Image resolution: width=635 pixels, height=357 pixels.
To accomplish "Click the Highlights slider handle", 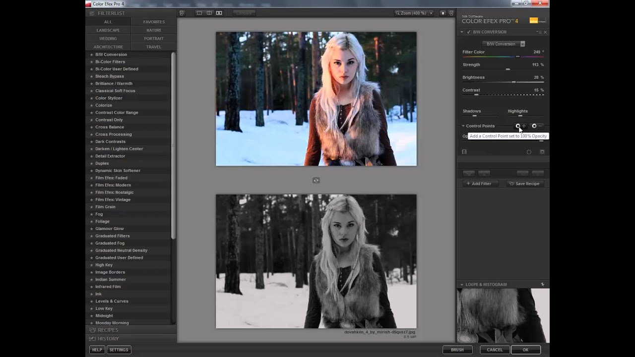I will 520,116.
